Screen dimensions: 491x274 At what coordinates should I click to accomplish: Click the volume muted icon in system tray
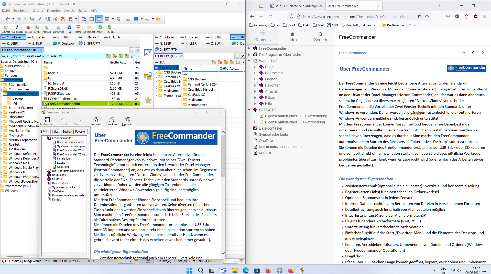(459, 270)
